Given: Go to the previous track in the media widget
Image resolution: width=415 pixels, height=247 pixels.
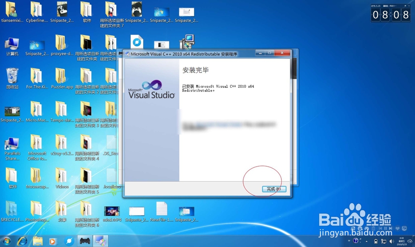Looking at the screenshot, I should pyautogui.click(x=380, y=228).
